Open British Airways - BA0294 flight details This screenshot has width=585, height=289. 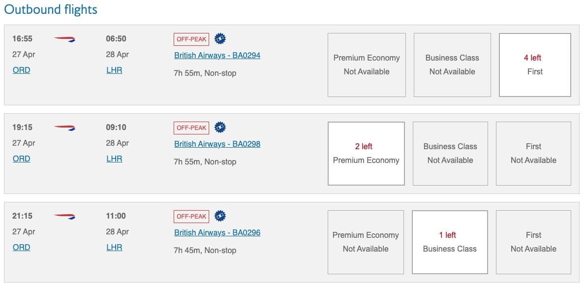217,56
